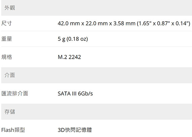This screenshot has height=137, width=192.
Task: Select the 匯流排介面 row label
Action: tap(15, 93)
